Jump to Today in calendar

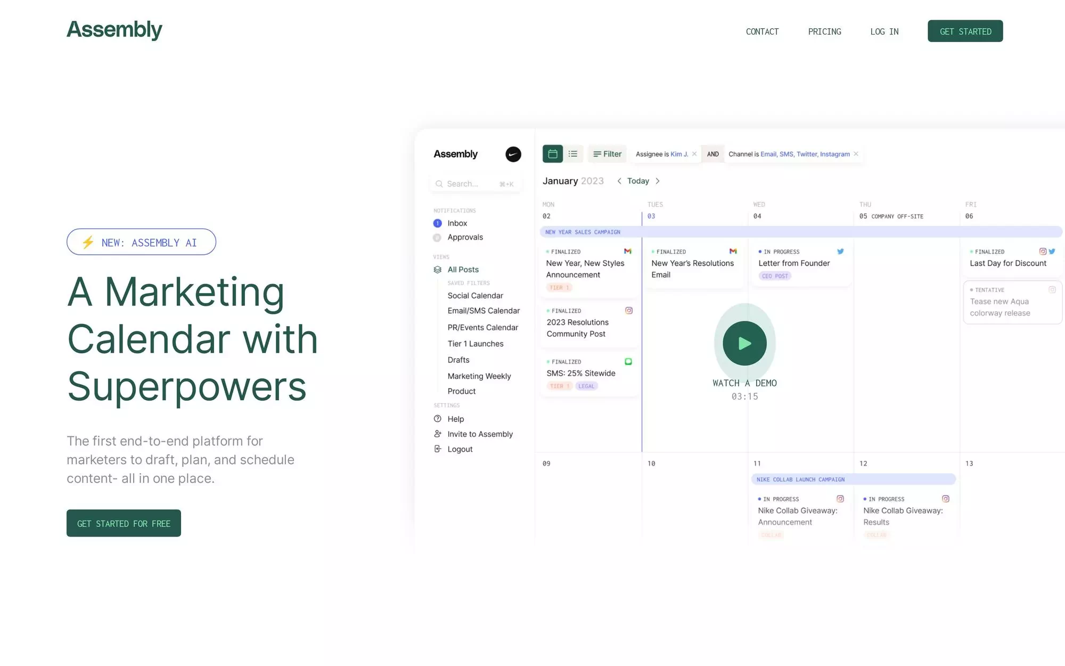click(x=638, y=181)
